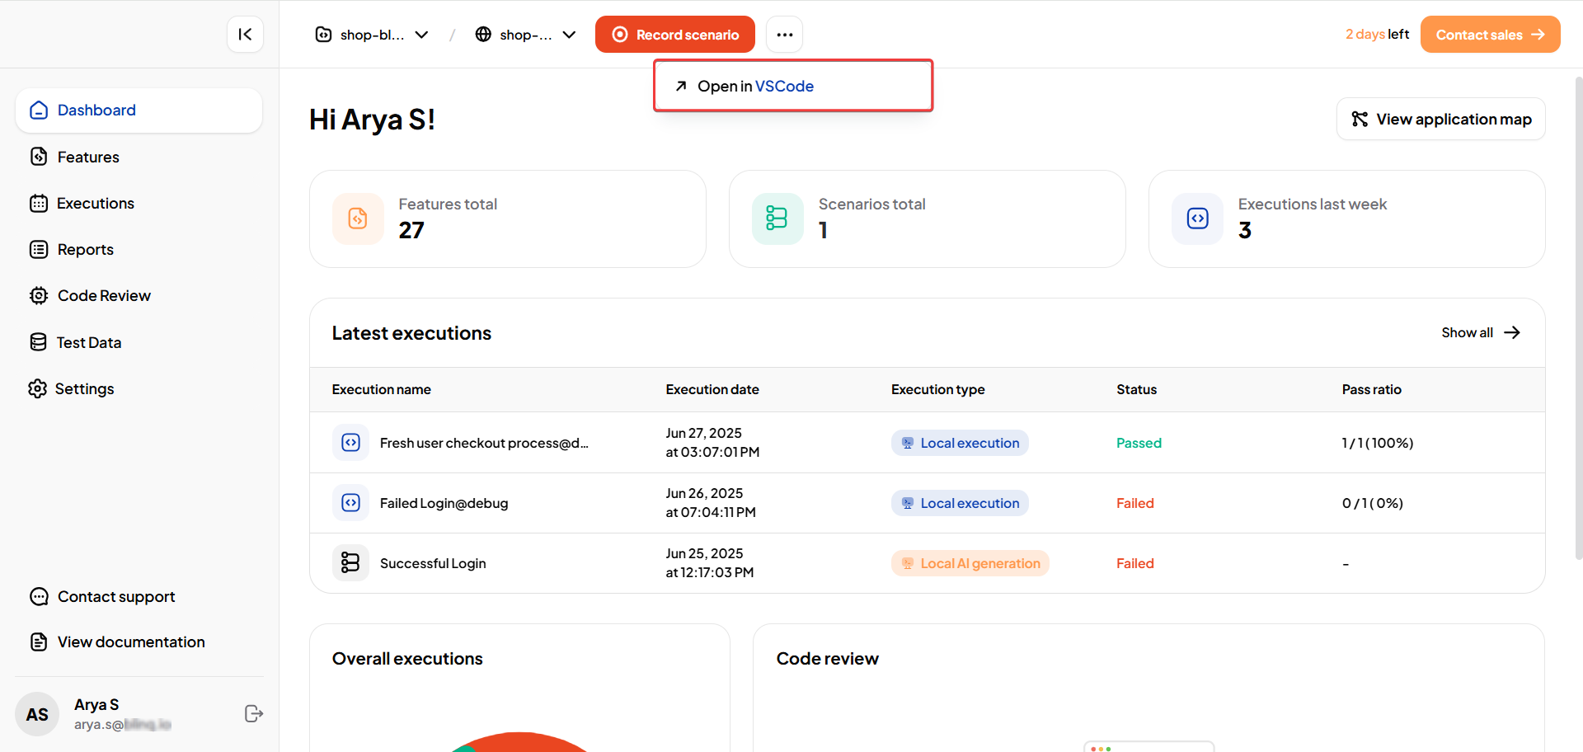The width and height of the screenshot is (1583, 752).
Task: Open Code Review from the sidebar
Action: 104,296
